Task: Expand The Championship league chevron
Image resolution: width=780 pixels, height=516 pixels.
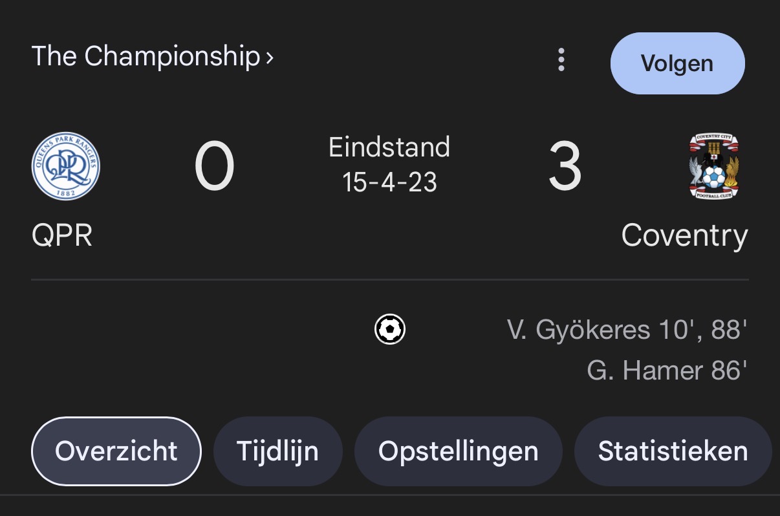Action: (x=269, y=57)
